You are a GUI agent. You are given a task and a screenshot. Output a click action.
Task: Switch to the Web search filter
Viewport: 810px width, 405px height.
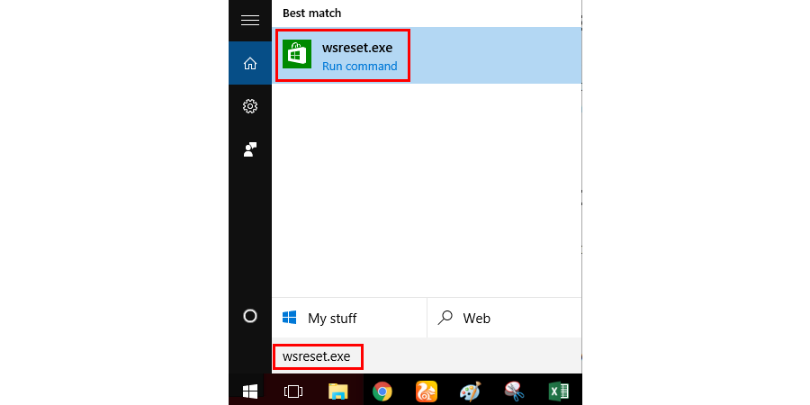pos(505,318)
